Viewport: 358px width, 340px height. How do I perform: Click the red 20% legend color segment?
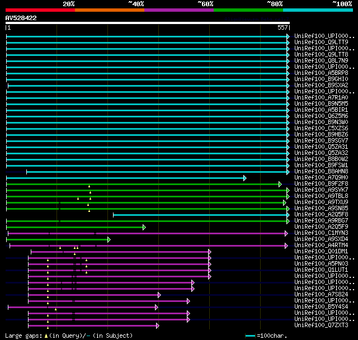point(40,10)
